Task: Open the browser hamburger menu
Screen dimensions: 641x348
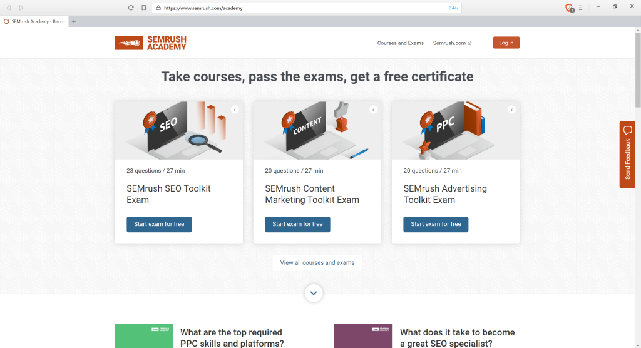Action: tap(580, 8)
